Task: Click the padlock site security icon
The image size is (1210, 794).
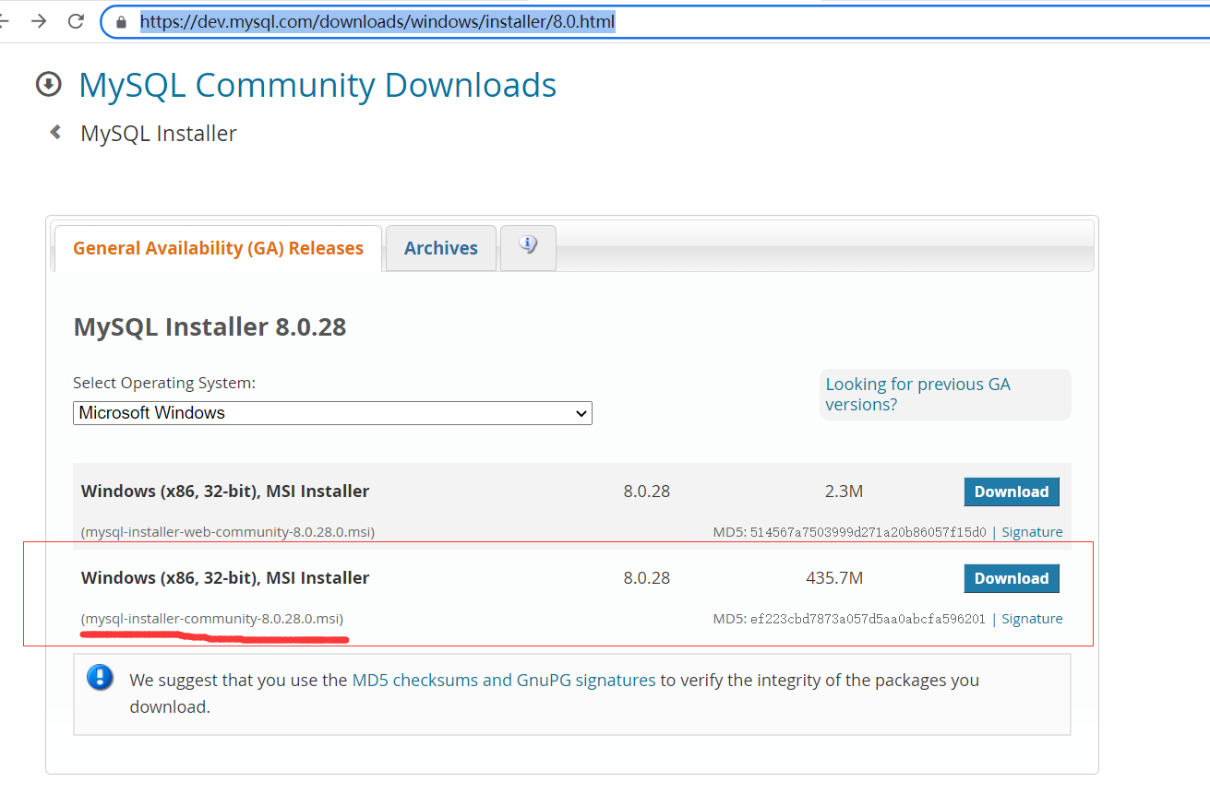Action: [x=121, y=22]
